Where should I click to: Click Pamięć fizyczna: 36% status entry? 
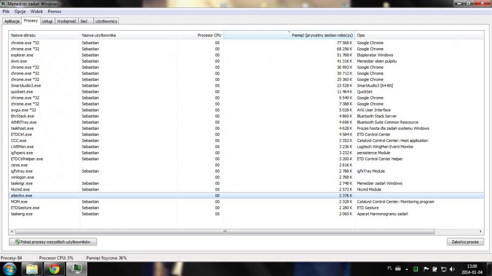pos(107,258)
